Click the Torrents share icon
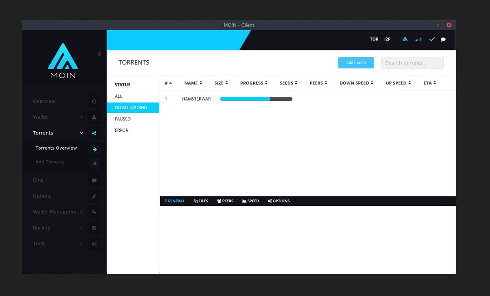 [94, 133]
